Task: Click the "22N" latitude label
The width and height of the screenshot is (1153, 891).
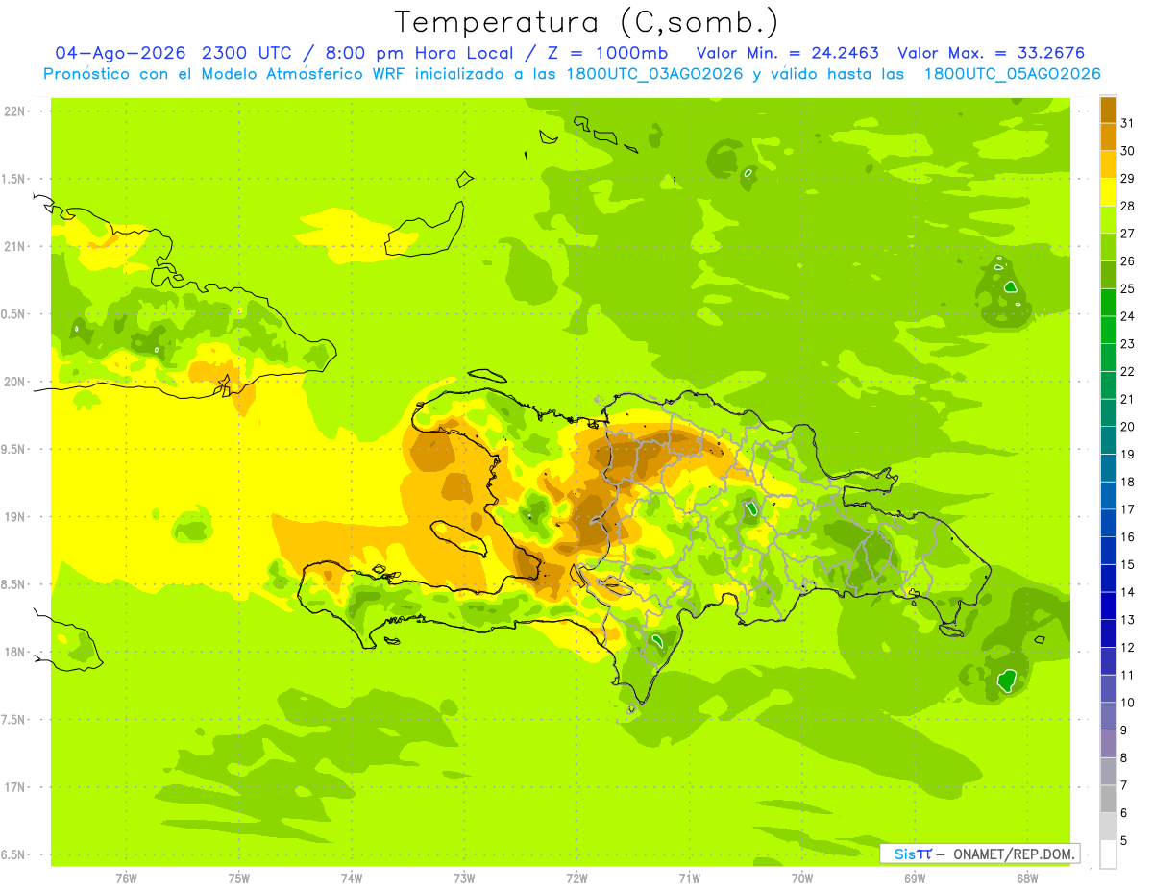Action: (14, 111)
